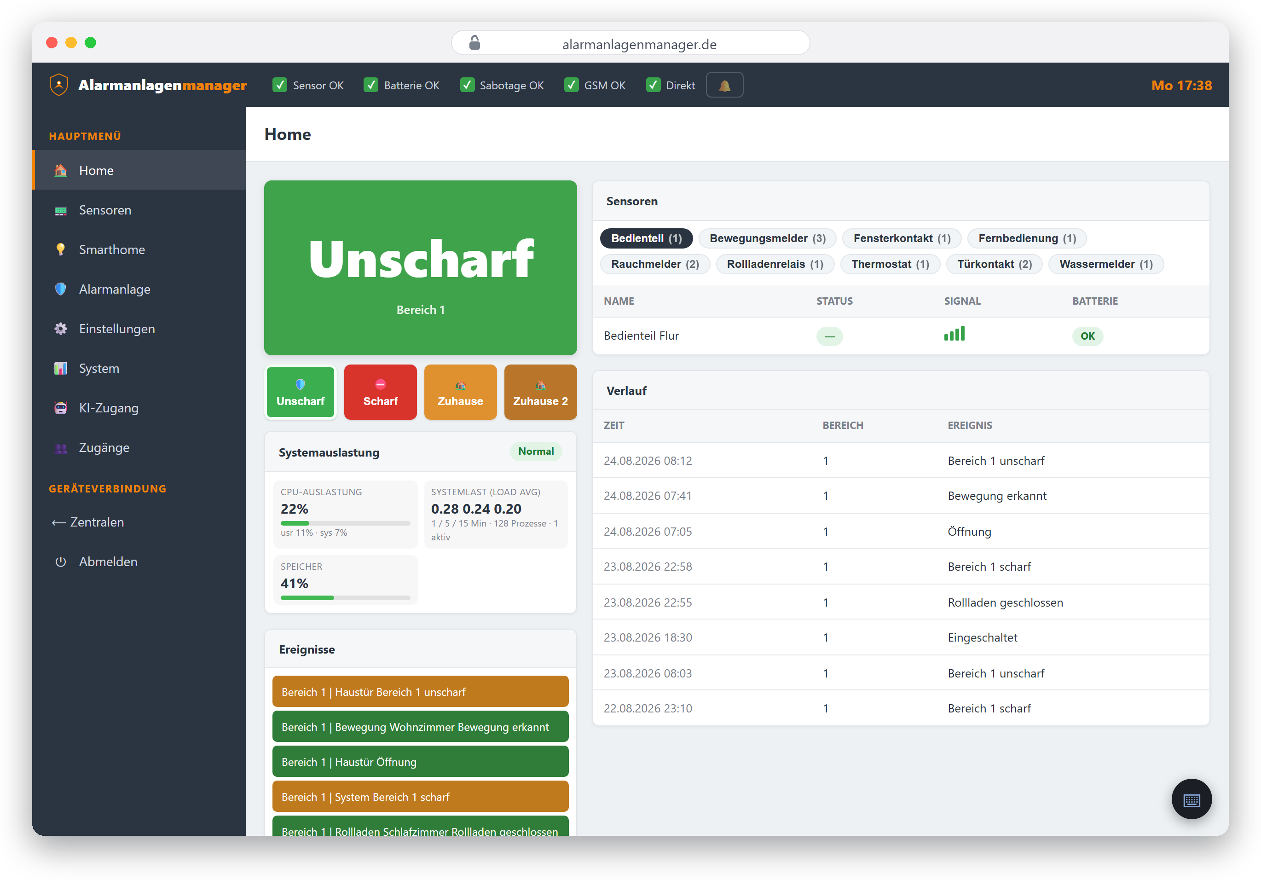Click the Sensoren sidebar icon
The height and width of the screenshot is (880, 1261).
tap(60, 210)
